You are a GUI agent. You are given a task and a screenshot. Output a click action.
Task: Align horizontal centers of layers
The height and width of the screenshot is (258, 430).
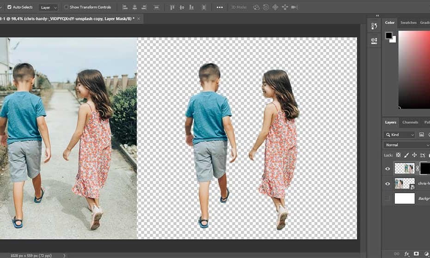135,7
